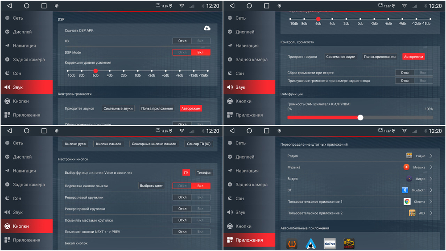Tap the Bluetooth app icon in the BT row
This screenshot has height=251, width=446.
[x=405, y=190]
